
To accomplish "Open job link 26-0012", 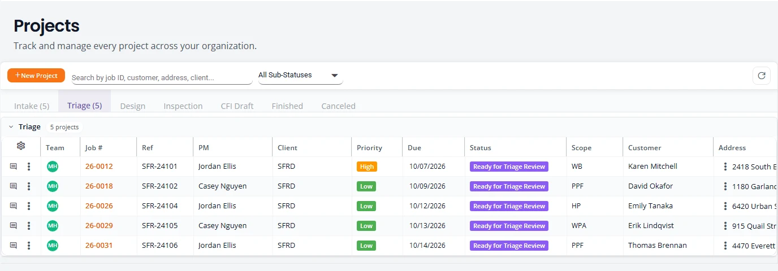I will tap(99, 167).
